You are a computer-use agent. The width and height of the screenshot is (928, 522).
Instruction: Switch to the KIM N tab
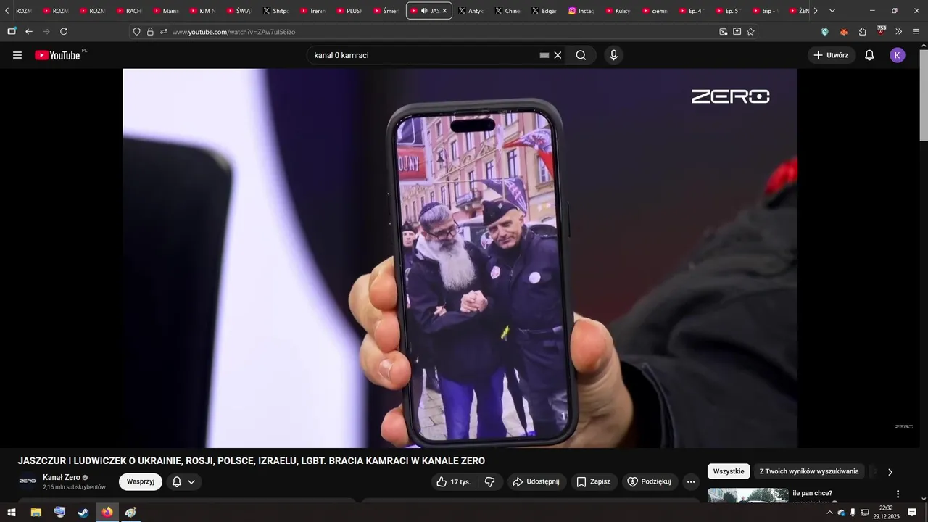tap(202, 11)
